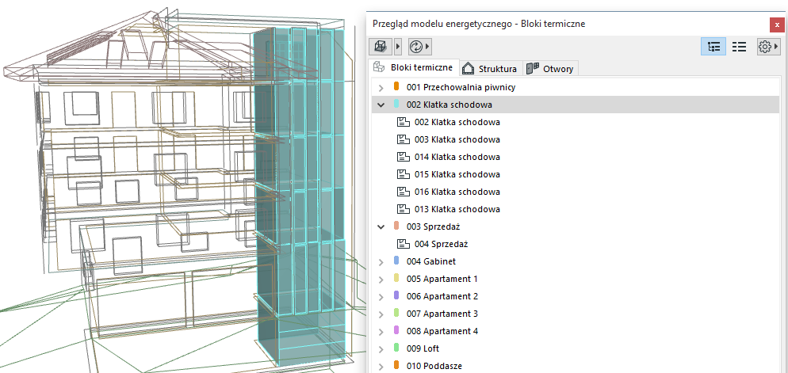Image resolution: width=788 pixels, height=373 pixels.
Task: Open the arrow dropdown beside the refresh button
Action: coord(427,47)
